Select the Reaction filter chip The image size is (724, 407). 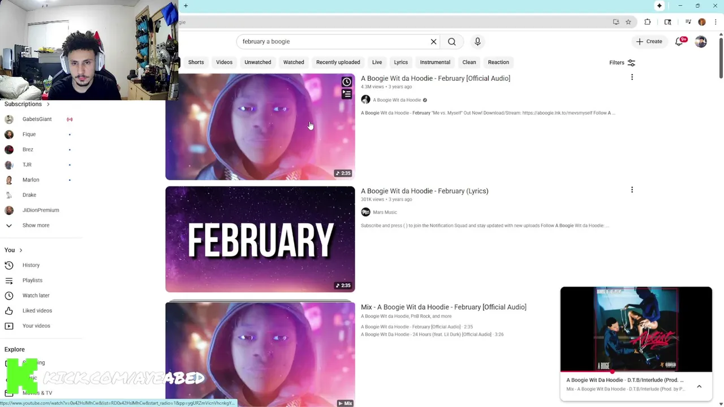coord(498,62)
